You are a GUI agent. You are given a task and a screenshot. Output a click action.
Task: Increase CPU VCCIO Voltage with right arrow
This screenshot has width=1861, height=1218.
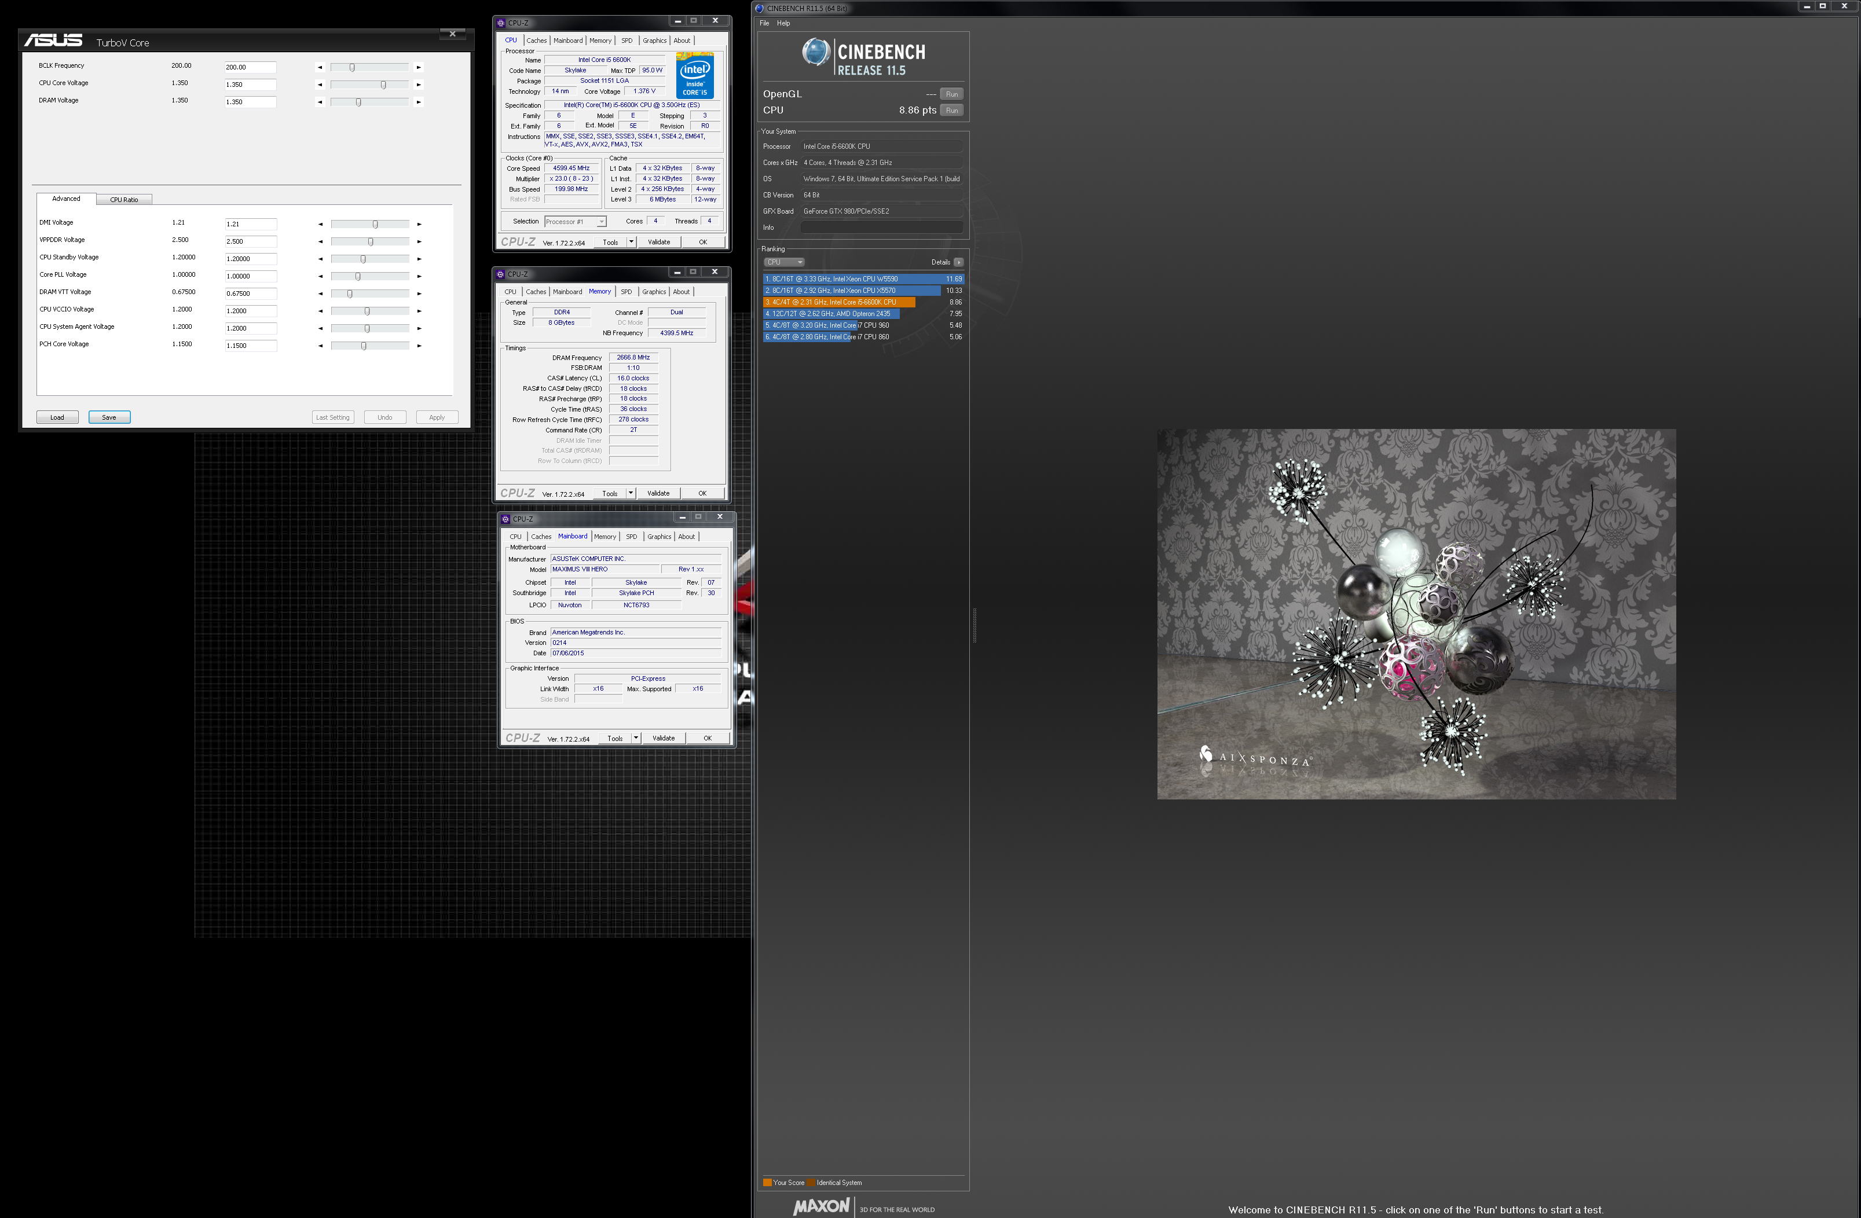click(419, 311)
